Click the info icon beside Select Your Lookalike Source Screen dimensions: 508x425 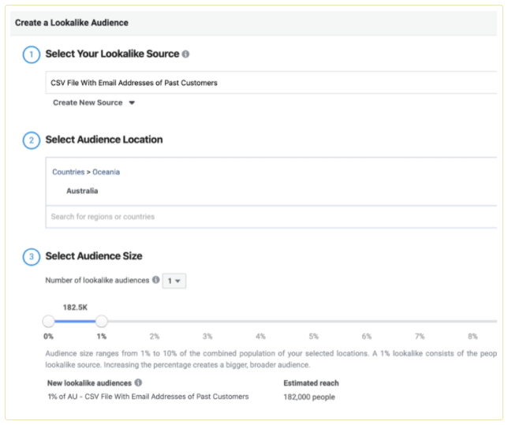pos(186,55)
